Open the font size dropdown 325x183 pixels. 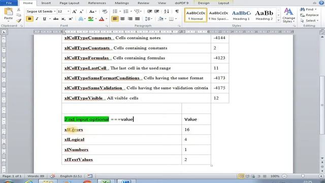(x=68, y=11)
